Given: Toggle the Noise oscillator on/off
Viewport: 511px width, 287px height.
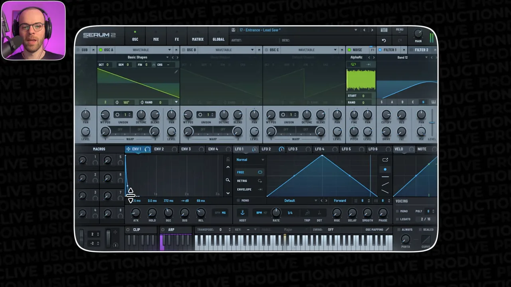Looking at the screenshot, I should tap(349, 50).
